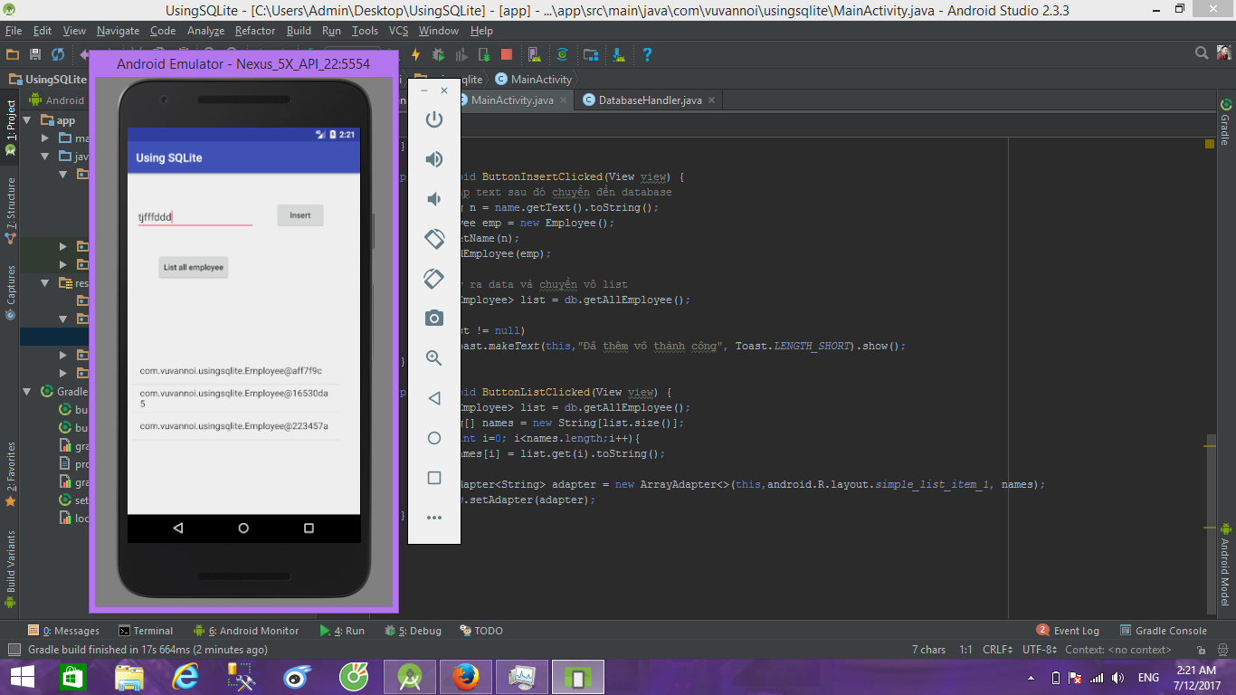Viewport: 1236px width, 695px height.
Task: Click the emulator volume up icon
Action: point(434,159)
